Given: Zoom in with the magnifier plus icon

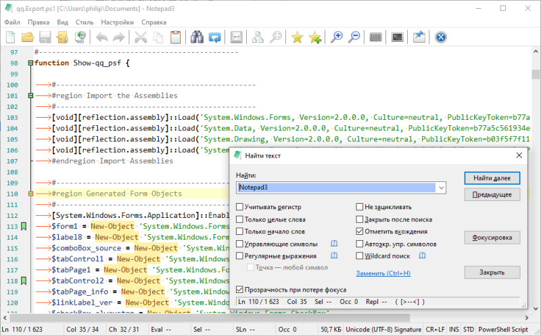Looking at the screenshot, I should pyautogui.click(x=336, y=38).
